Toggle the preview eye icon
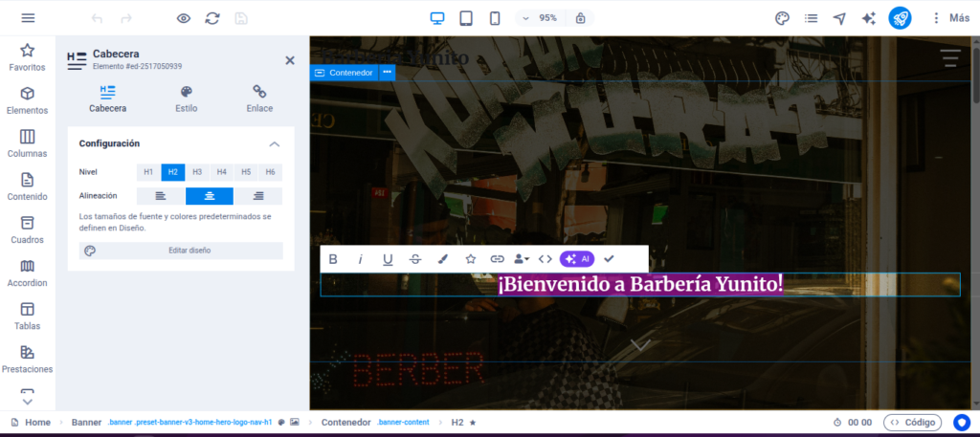The image size is (980, 437). pos(184,18)
